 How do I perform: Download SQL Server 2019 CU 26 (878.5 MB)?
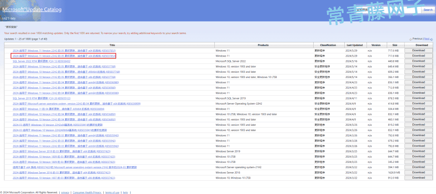(x=419, y=98)
